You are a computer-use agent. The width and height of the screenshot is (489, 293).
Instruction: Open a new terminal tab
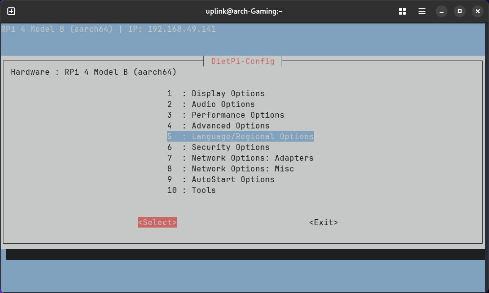[x=11, y=11]
